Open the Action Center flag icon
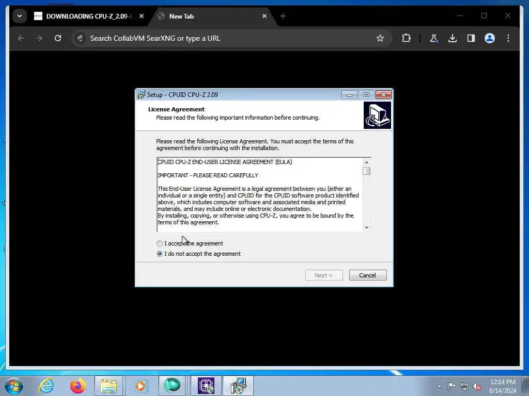The width and height of the screenshot is (529, 396). coord(452,386)
